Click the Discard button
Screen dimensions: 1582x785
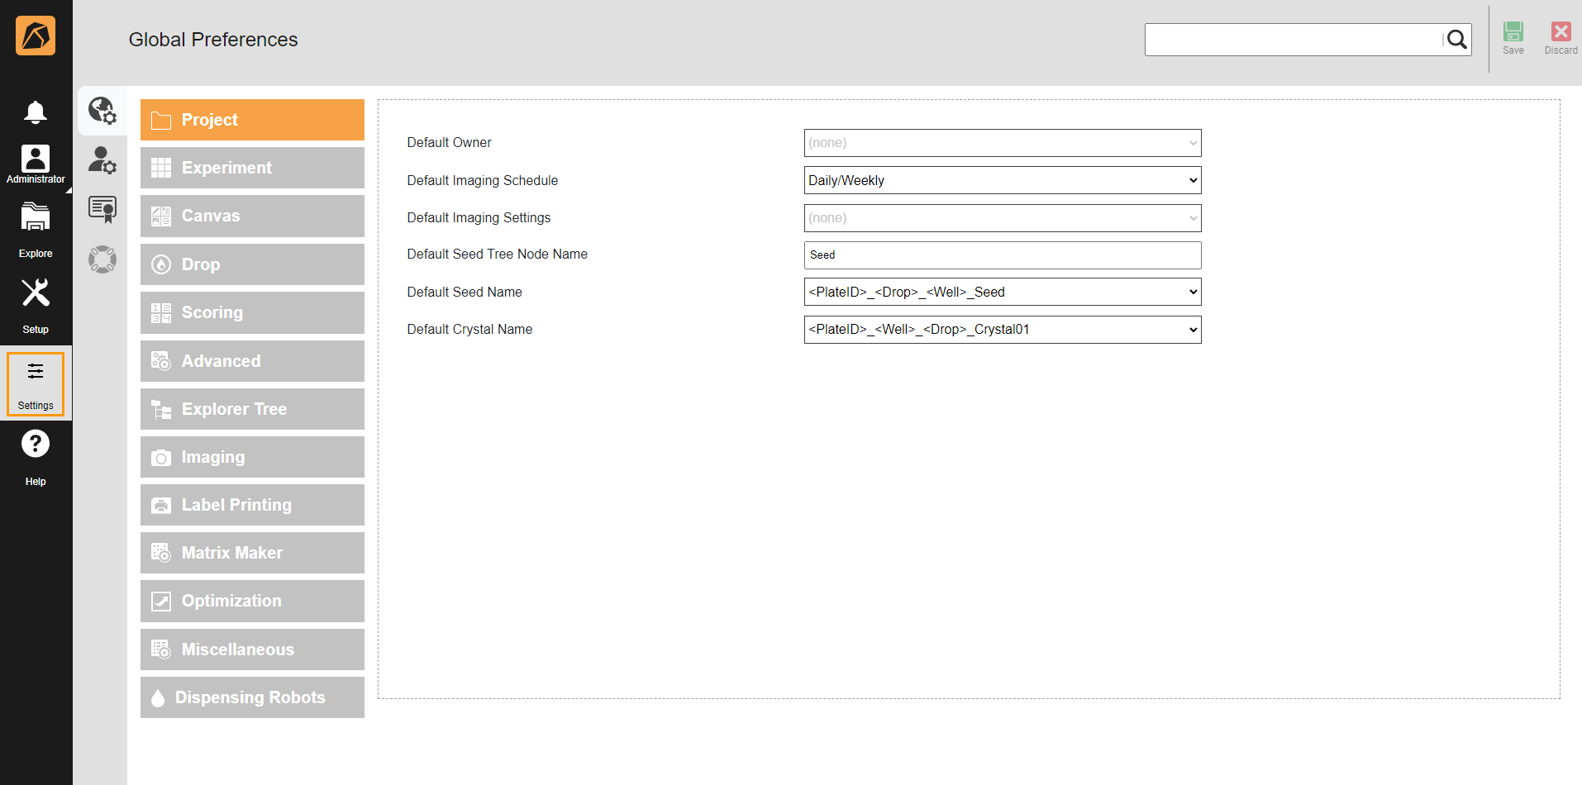pos(1561,38)
